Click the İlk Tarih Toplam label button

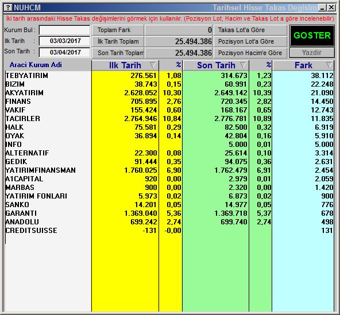118,41
